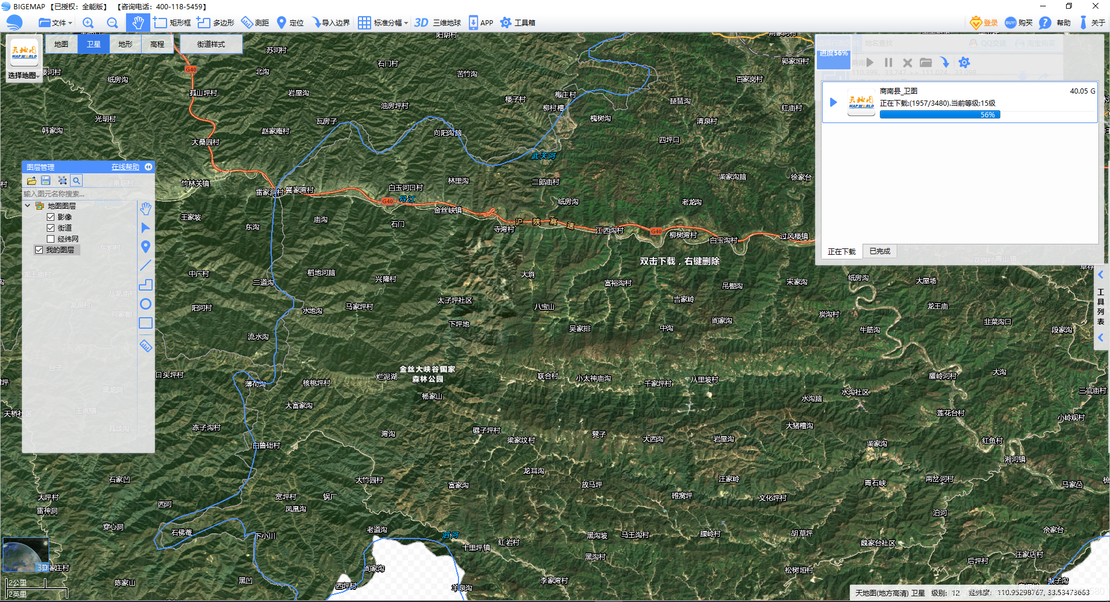Switch to the 高程 elevation tab
The image size is (1110, 602).
(x=157, y=44)
